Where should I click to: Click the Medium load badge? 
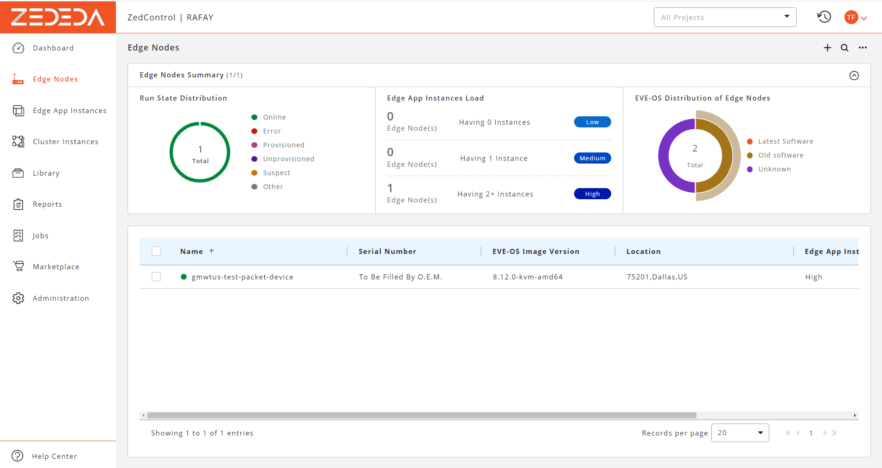click(x=592, y=158)
